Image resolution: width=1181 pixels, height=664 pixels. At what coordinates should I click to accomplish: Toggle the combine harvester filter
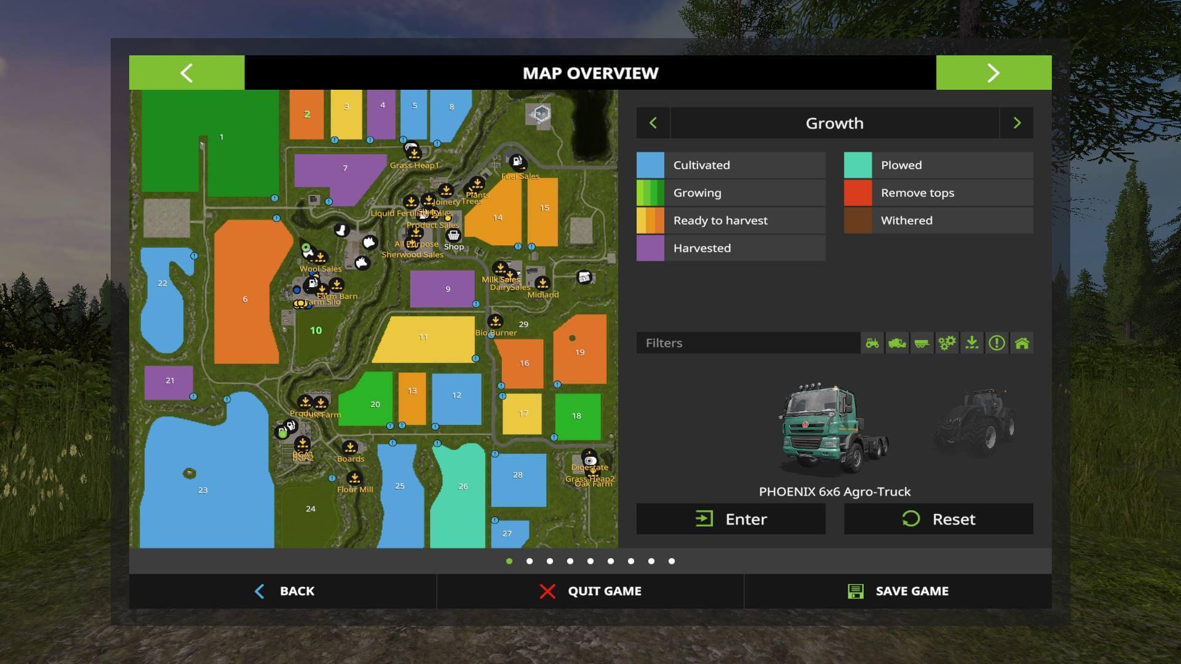(x=897, y=343)
